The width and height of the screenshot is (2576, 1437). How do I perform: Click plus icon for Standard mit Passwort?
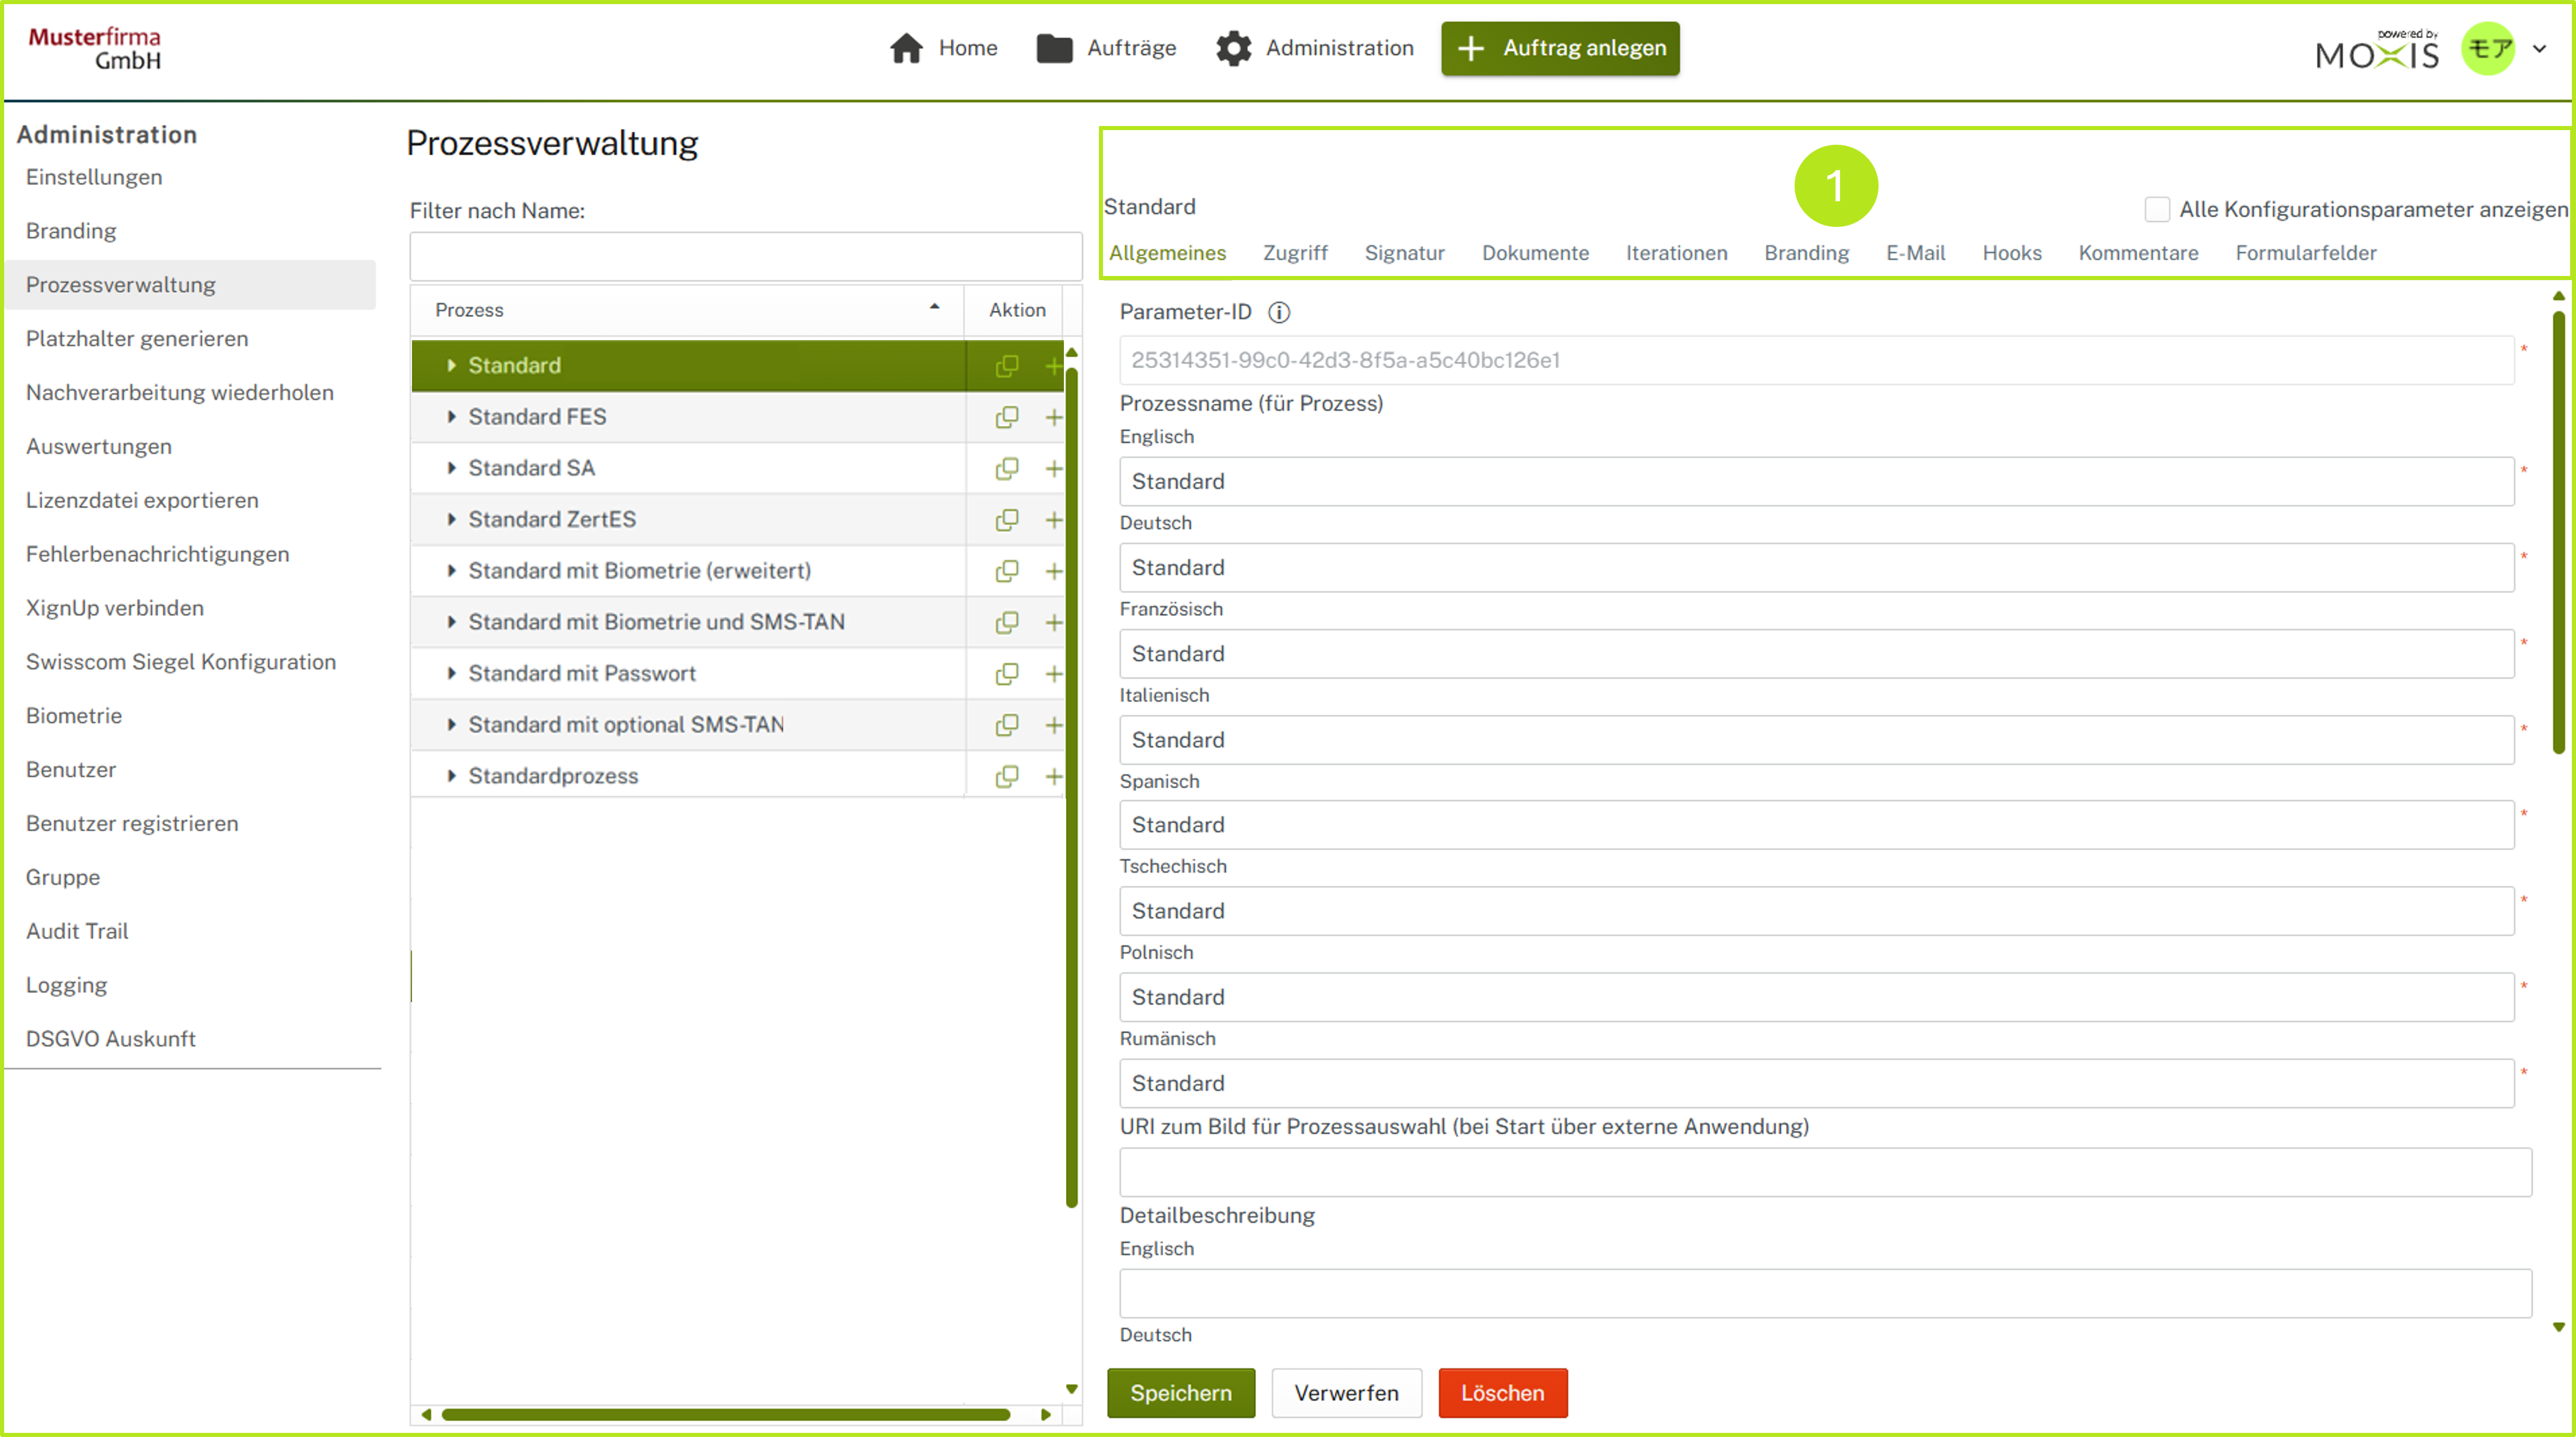pyautogui.click(x=1053, y=674)
